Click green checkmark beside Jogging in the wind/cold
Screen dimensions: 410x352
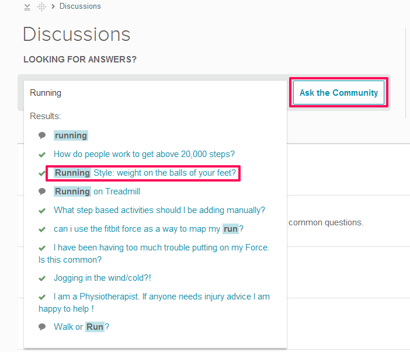pos(42,278)
